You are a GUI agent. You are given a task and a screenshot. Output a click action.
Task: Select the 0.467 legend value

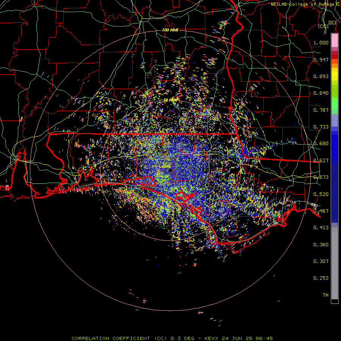point(321,211)
